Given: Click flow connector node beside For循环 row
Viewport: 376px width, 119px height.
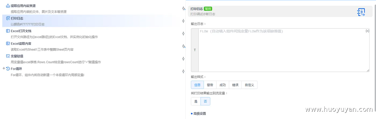Looking at the screenshot, I should pos(183,71).
